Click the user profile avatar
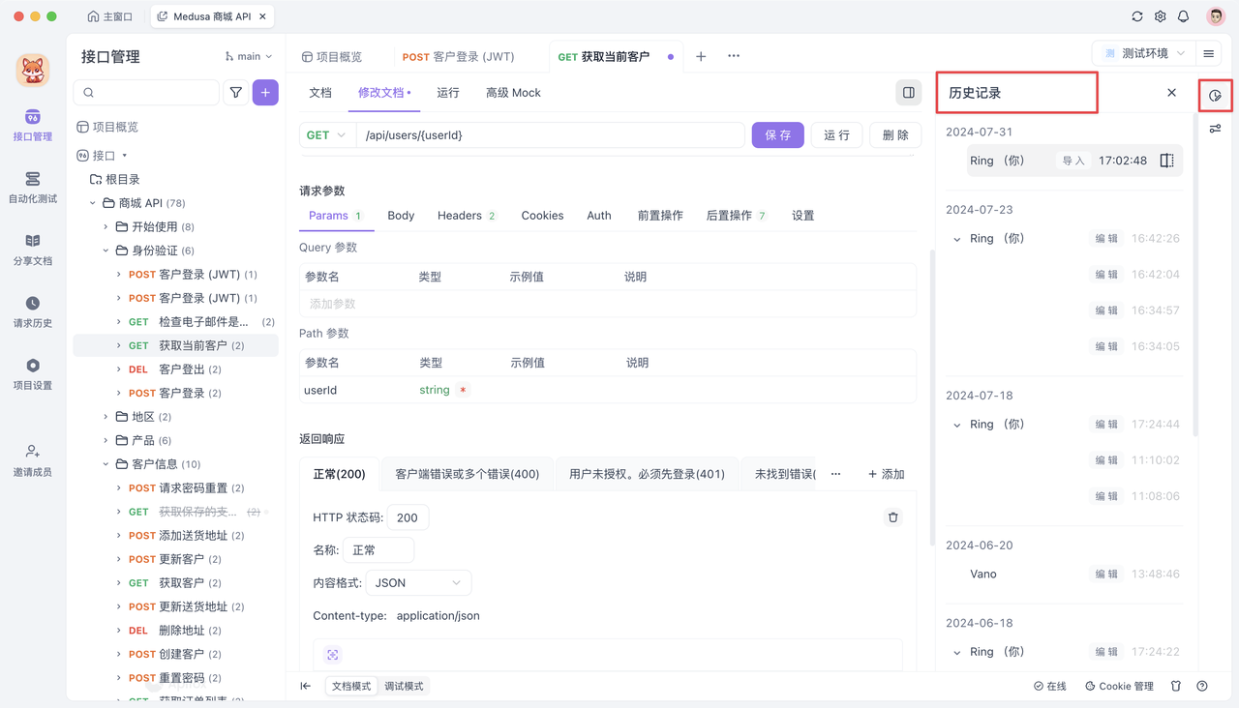 (x=1216, y=16)
